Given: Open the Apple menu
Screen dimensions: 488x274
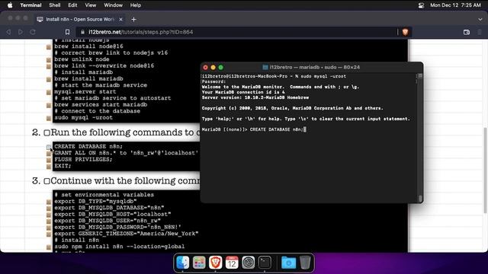Looking at the screenshot, I should point(10,5).
